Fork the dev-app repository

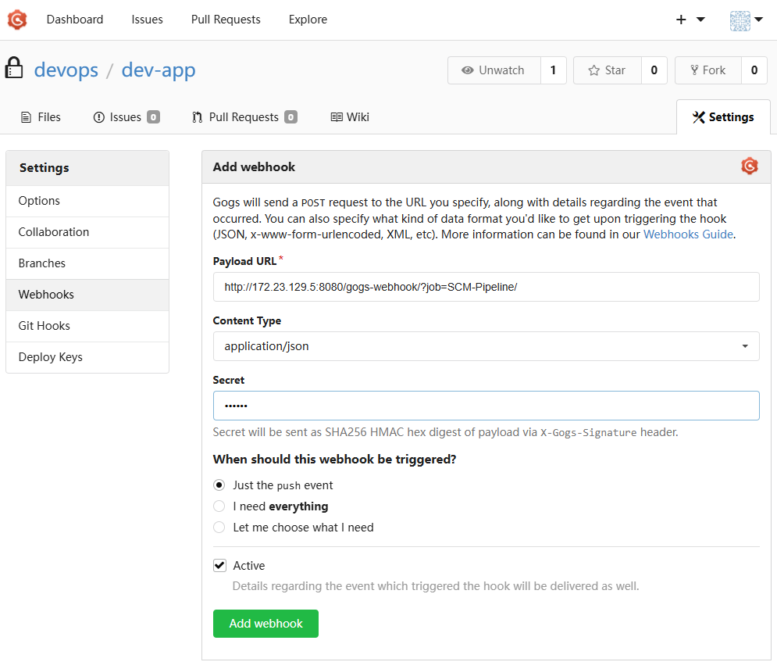pos(707,70)
